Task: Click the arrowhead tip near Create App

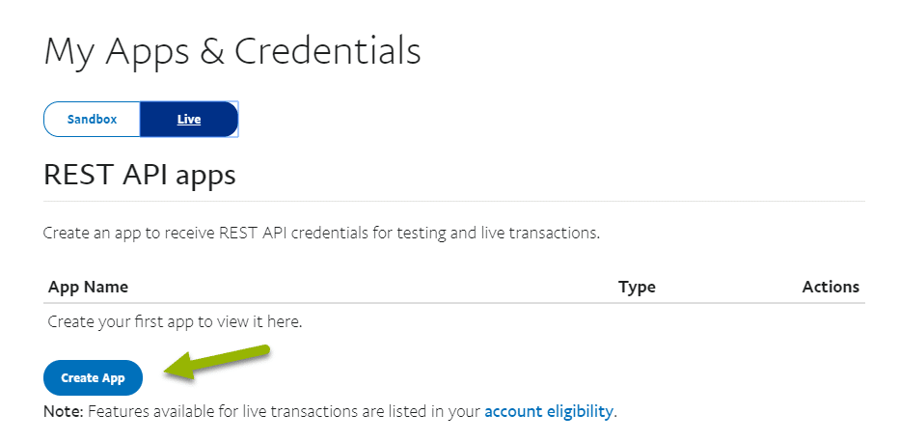Action: 167,369
